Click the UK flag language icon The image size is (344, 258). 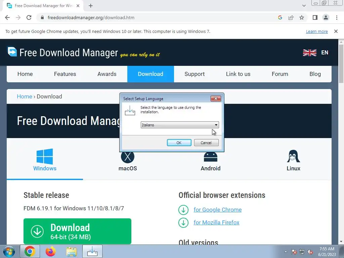click(309, 53)
